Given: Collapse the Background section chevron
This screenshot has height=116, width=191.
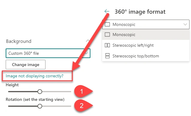Looking at the screenshot, I should pos(88,41).
